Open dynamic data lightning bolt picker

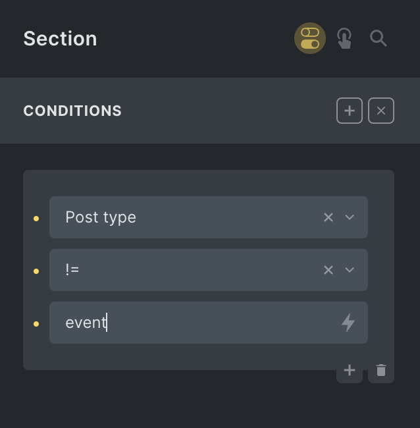click(348, 323)
